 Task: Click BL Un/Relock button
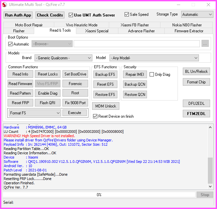click(196, 72)
